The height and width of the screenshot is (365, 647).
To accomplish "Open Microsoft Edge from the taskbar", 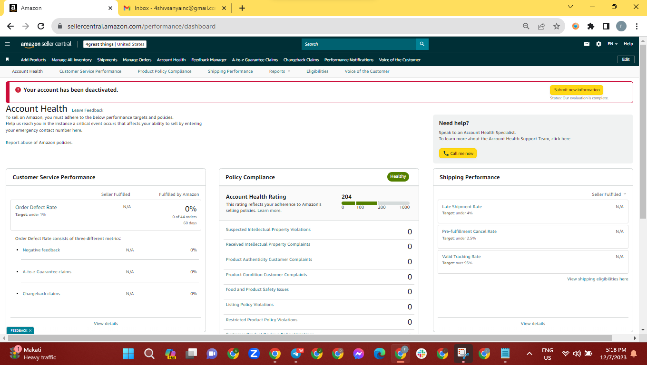I will [x=379, y=354].
